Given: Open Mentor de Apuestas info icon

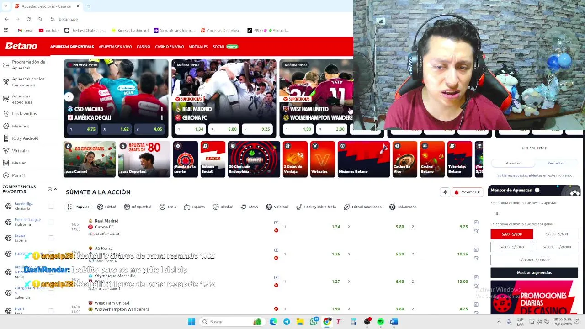Looking at the screenshot, I should [x=537, y=190].
